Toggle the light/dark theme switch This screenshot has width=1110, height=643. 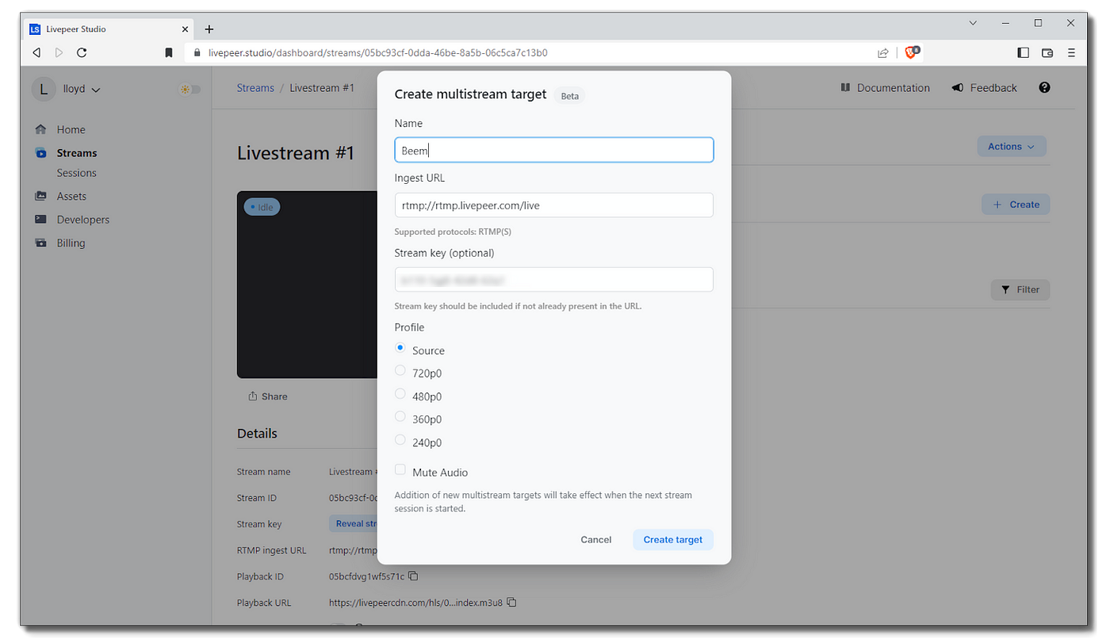click(189, 90)
